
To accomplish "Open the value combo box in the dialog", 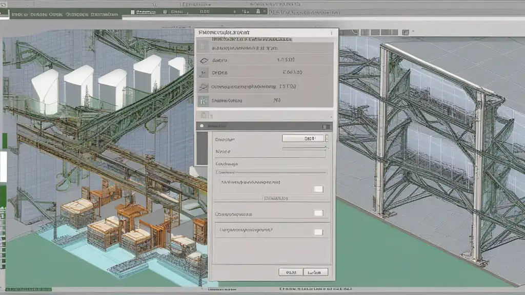I will 303,138.
